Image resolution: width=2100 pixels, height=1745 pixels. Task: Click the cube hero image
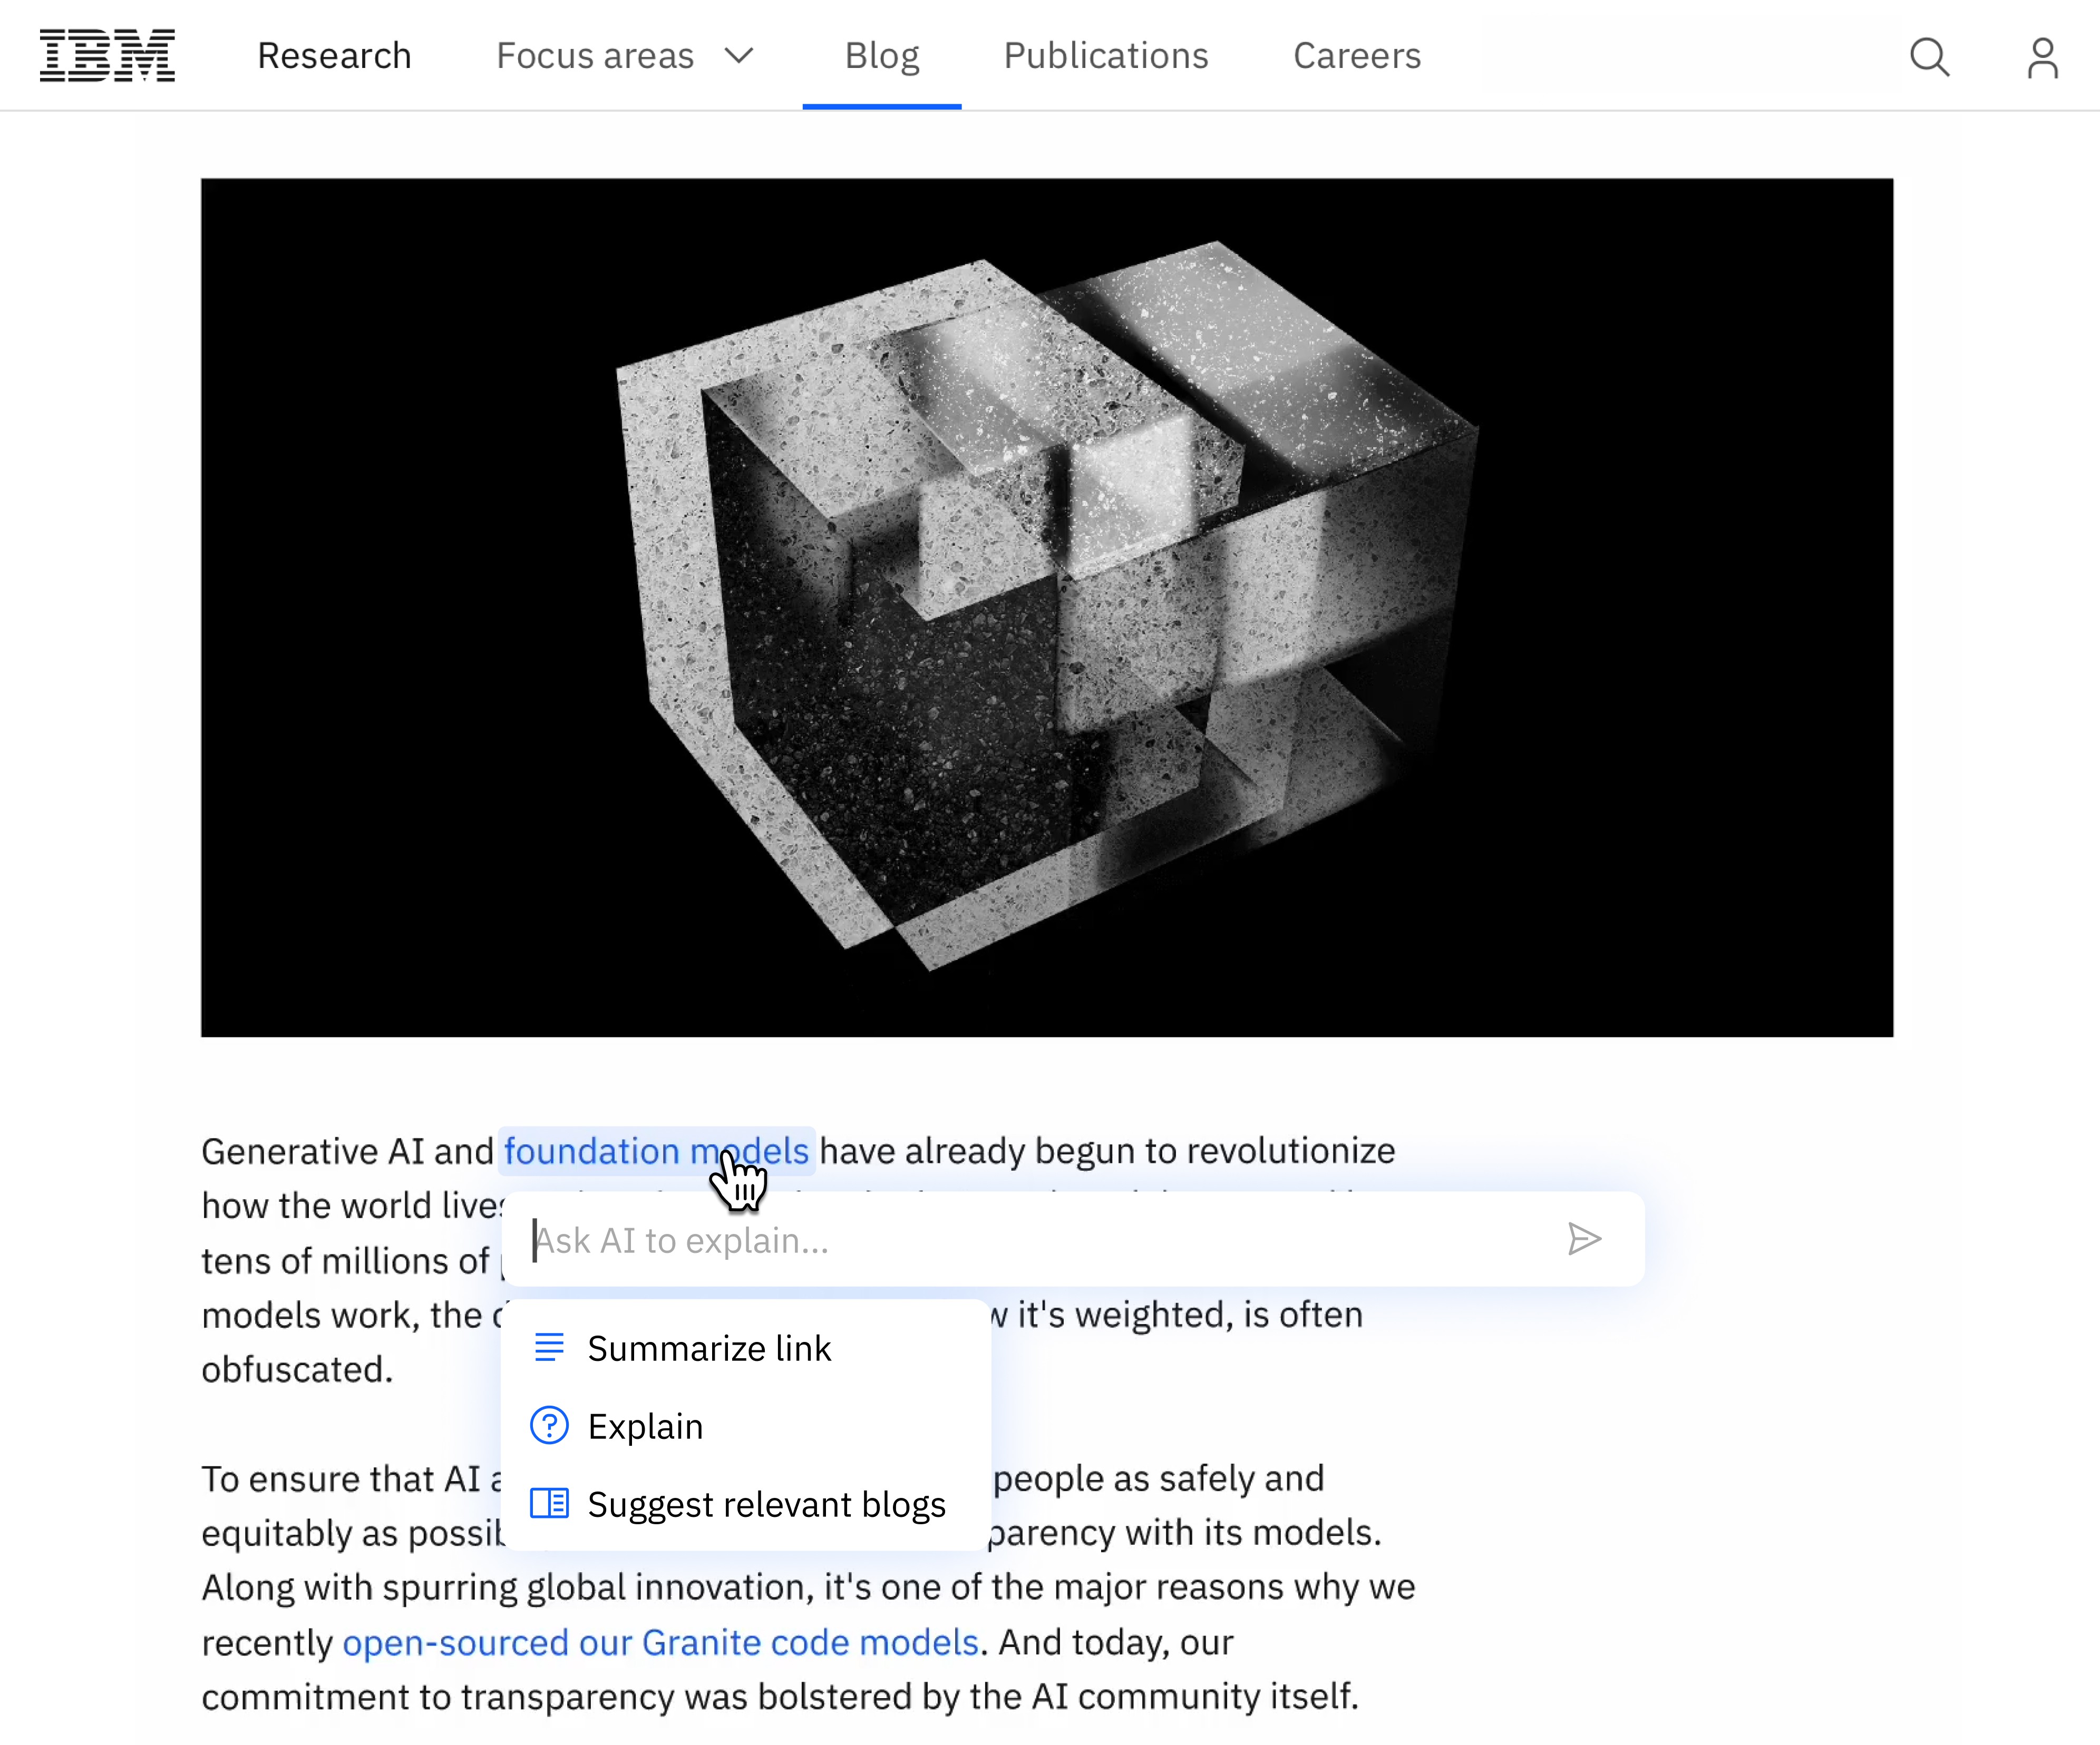coord(1046,606)
